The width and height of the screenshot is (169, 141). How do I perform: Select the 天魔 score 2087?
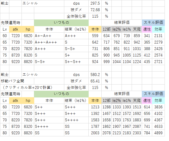tap(137, 126)
